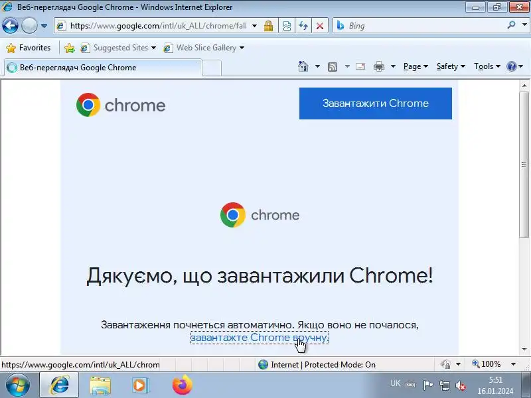Click the network tray icon

(444, 385)
